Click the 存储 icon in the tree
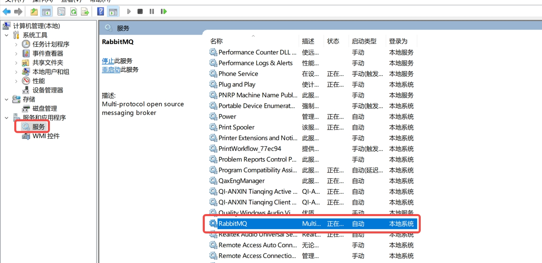The image size is (542, 263). pyautogui.click(x=16, y=99)
